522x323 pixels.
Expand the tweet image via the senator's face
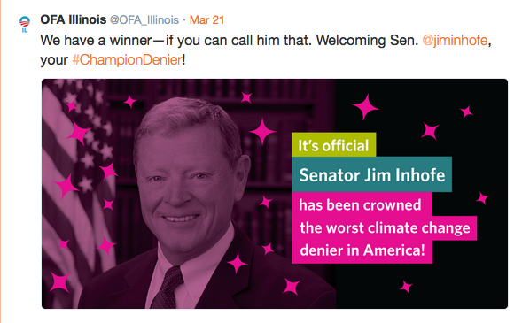pyautogui.click(x=186, y=186)
